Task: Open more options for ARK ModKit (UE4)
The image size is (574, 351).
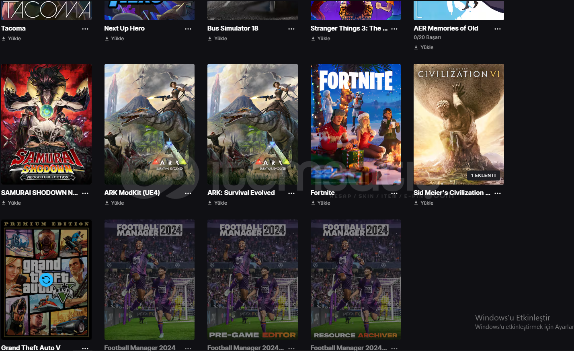Action: (x=188, y=193)
